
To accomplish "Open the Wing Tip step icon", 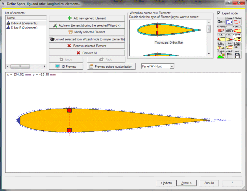I will point(221,54).
